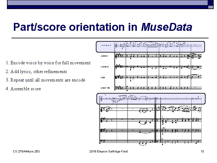
Task: Click the upper score system image
Action: click(x=150, y=66)
